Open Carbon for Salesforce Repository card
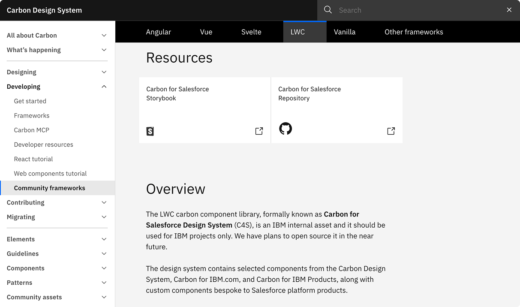This screenshot has width=520, height=307. (x=337, y=110)
